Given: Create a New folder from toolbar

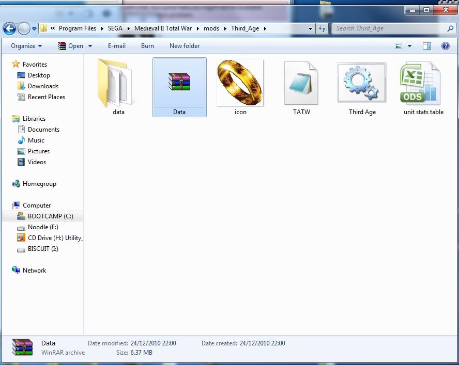Looking at the screenshot, I should [185, 46].
